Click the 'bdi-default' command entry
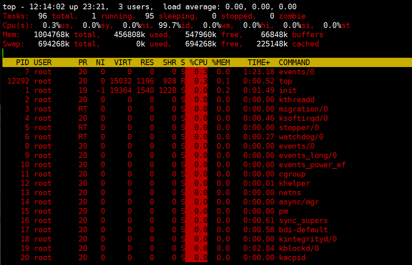The height and width of the screenshot is (265, 412). coord(303,230)
